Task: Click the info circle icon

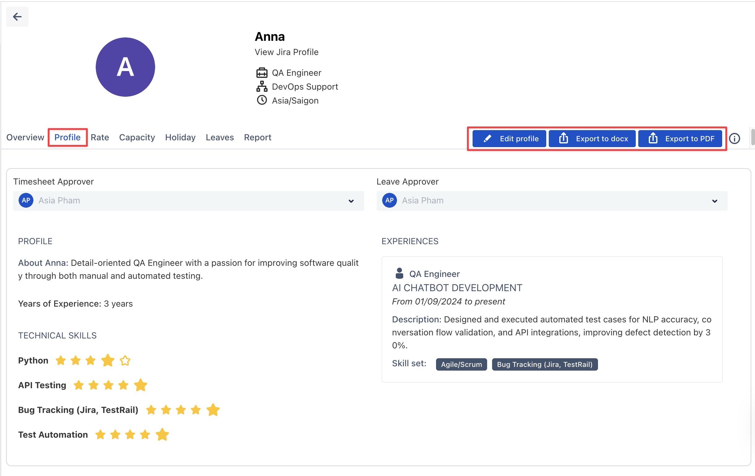Action: point(734,138)
